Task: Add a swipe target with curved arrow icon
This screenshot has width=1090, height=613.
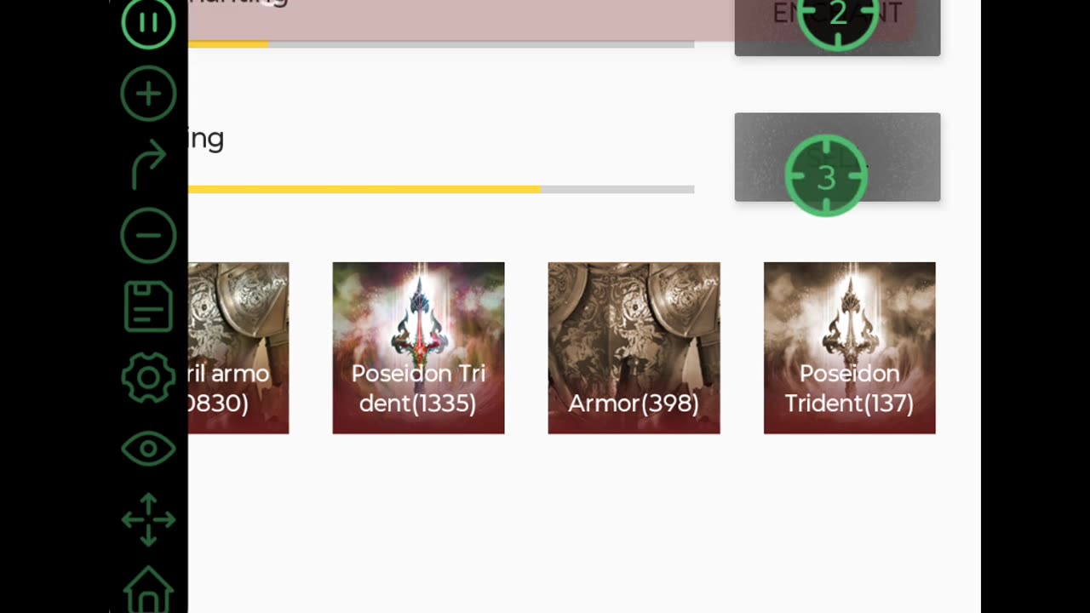Action: pos(148,164)
